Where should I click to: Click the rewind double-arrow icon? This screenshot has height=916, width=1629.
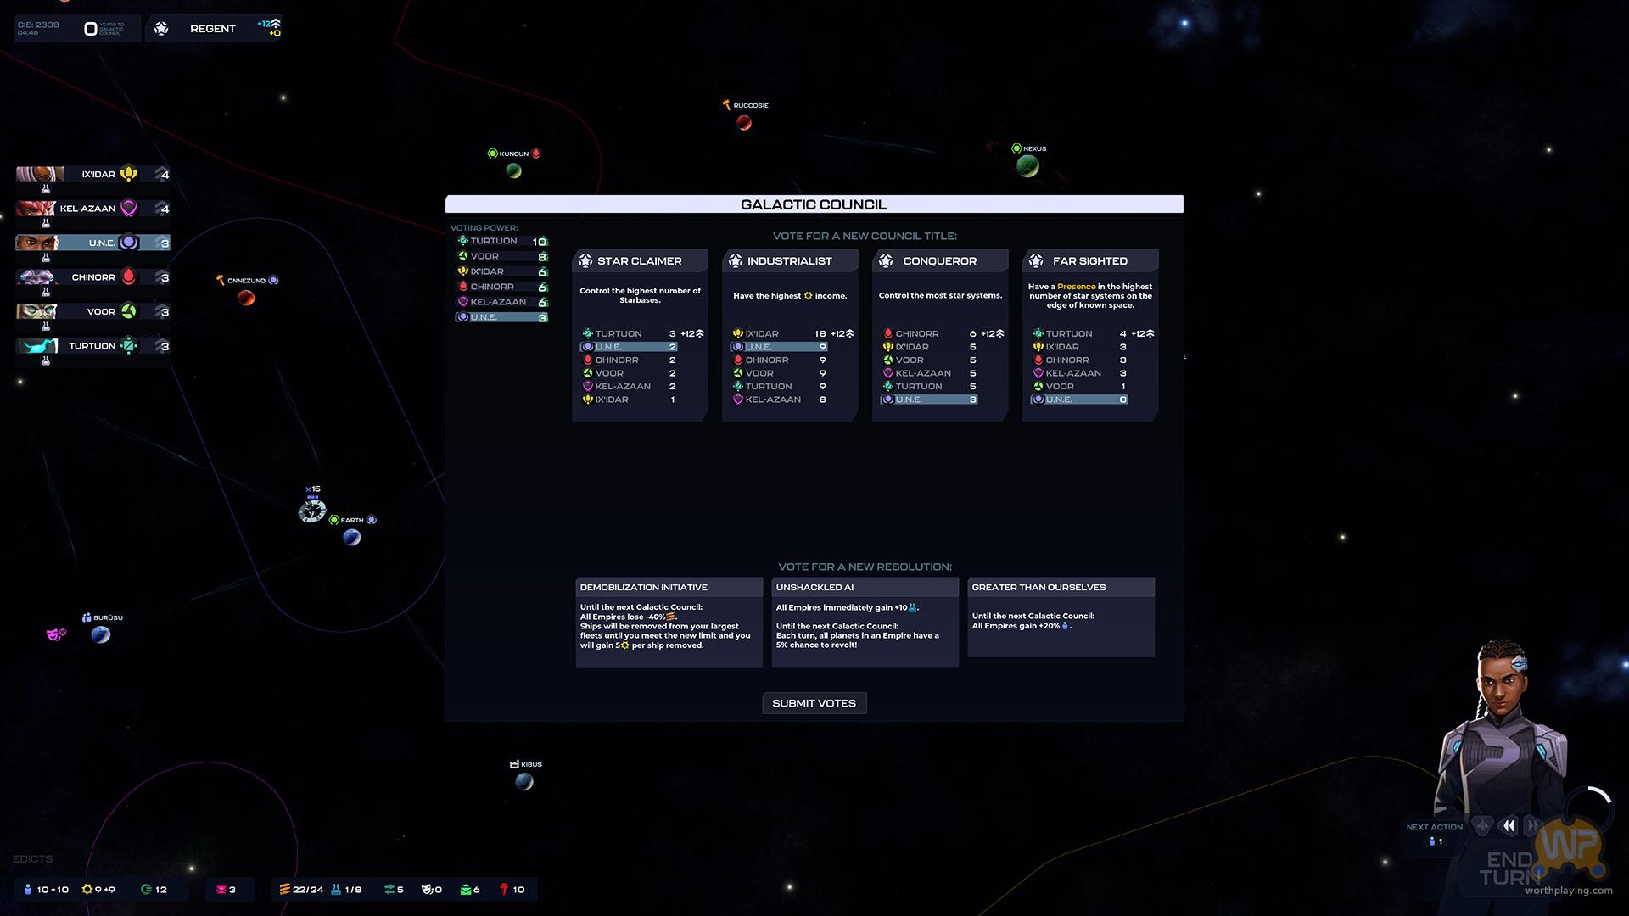pos(1509,825)
